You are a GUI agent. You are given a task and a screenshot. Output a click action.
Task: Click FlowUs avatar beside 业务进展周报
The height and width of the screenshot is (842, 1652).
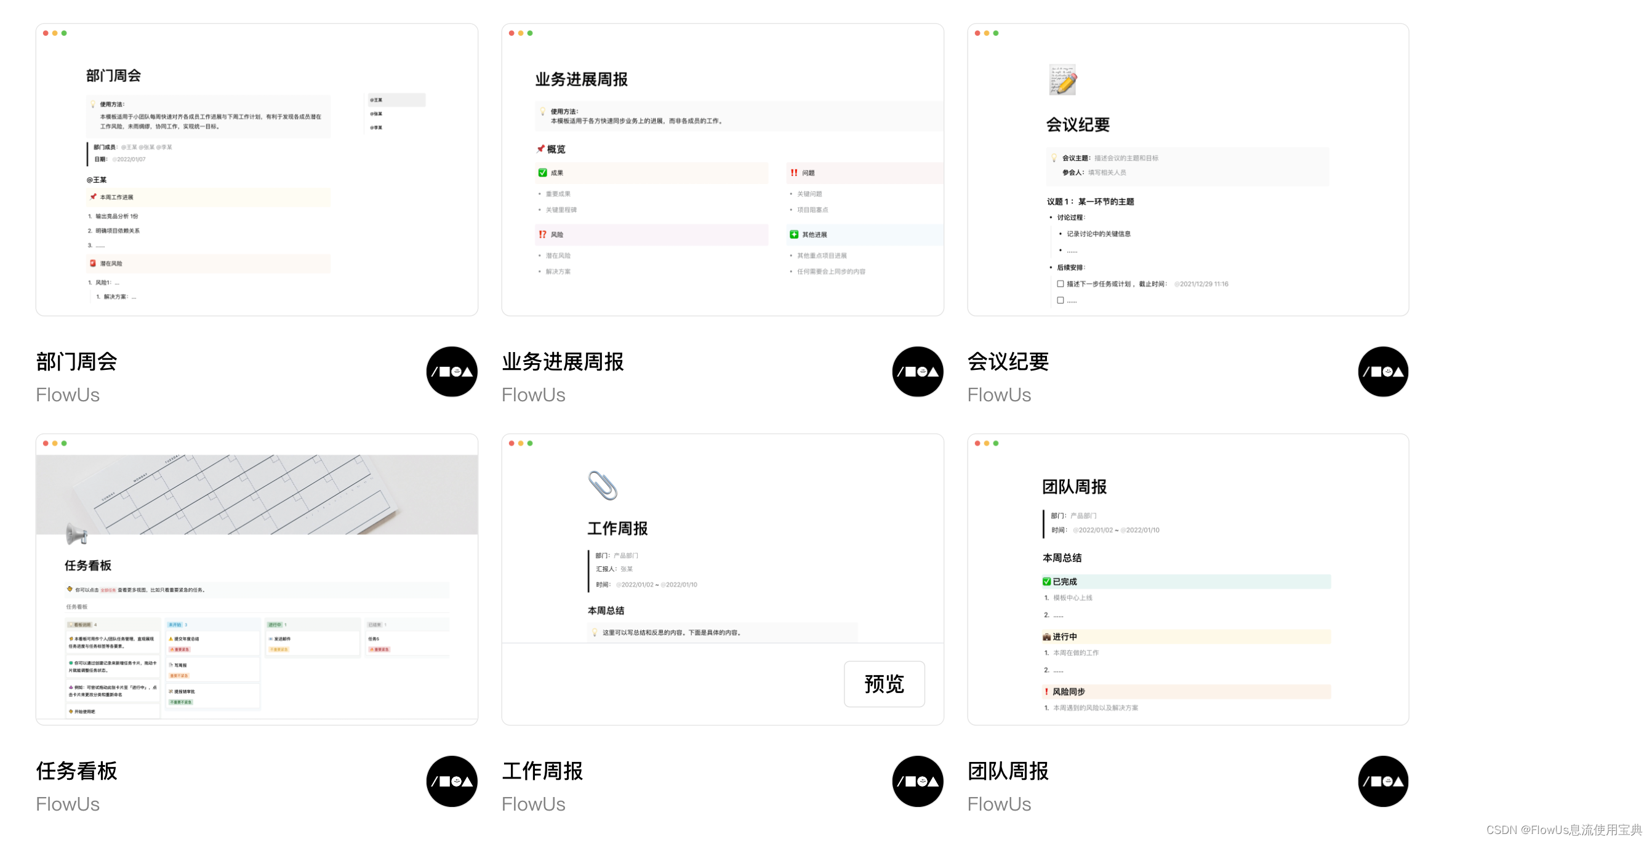917,371
